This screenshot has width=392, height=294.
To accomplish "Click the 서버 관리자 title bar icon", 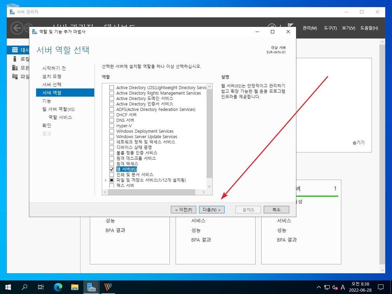I will click(x=12, y=12).
